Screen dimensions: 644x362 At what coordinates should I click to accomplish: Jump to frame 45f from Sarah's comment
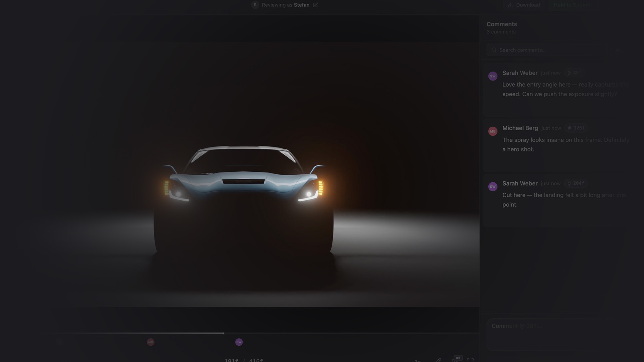[574, 73]
